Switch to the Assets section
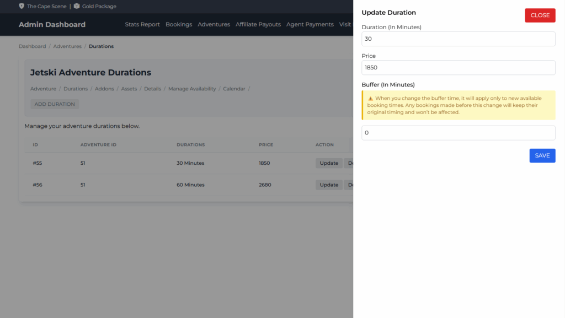The width and height of the screenshot is (565, 318). [x=129, y=89]
